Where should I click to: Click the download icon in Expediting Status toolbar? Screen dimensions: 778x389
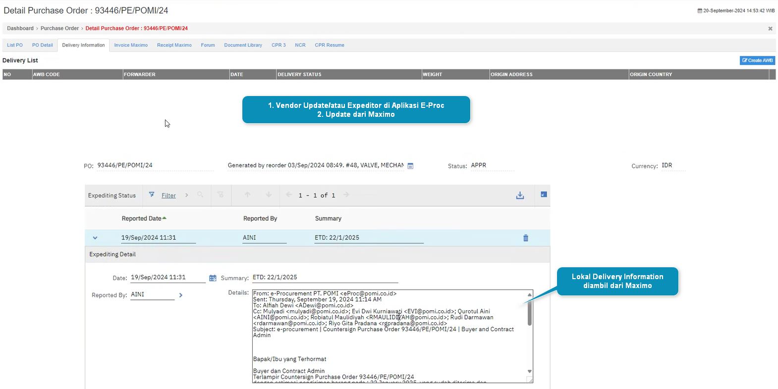click(520, 195)
